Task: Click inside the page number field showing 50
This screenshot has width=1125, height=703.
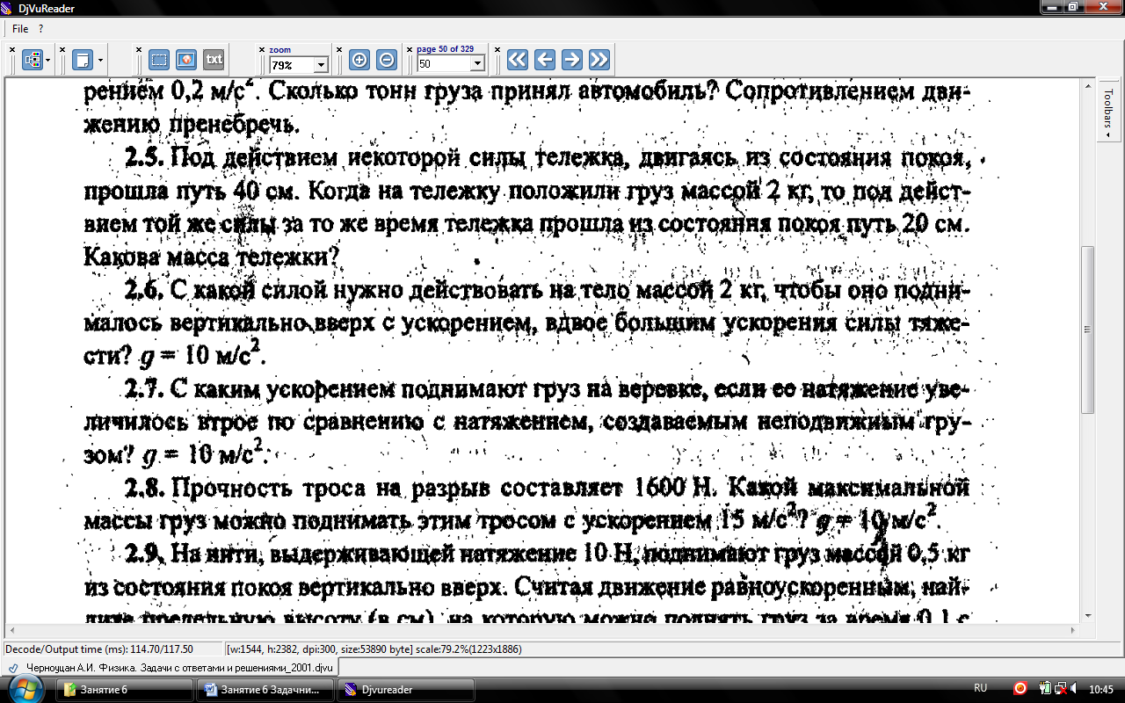Action: 444,64
